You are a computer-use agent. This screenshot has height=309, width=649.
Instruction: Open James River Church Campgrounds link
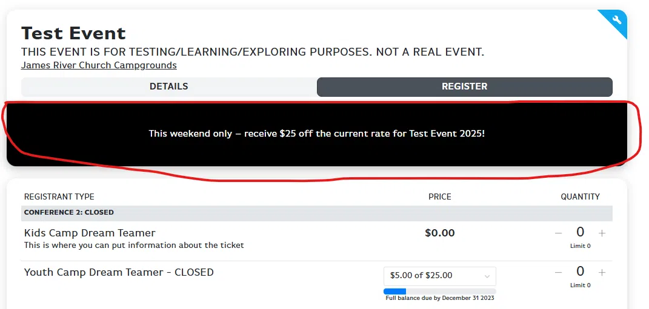click(99, 65)
